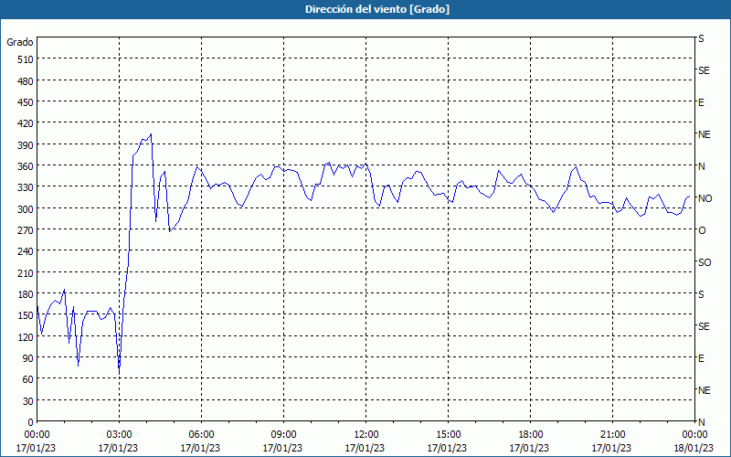Click the chart title 'Dirección del viento [Grado]'

tap(377, 9)
